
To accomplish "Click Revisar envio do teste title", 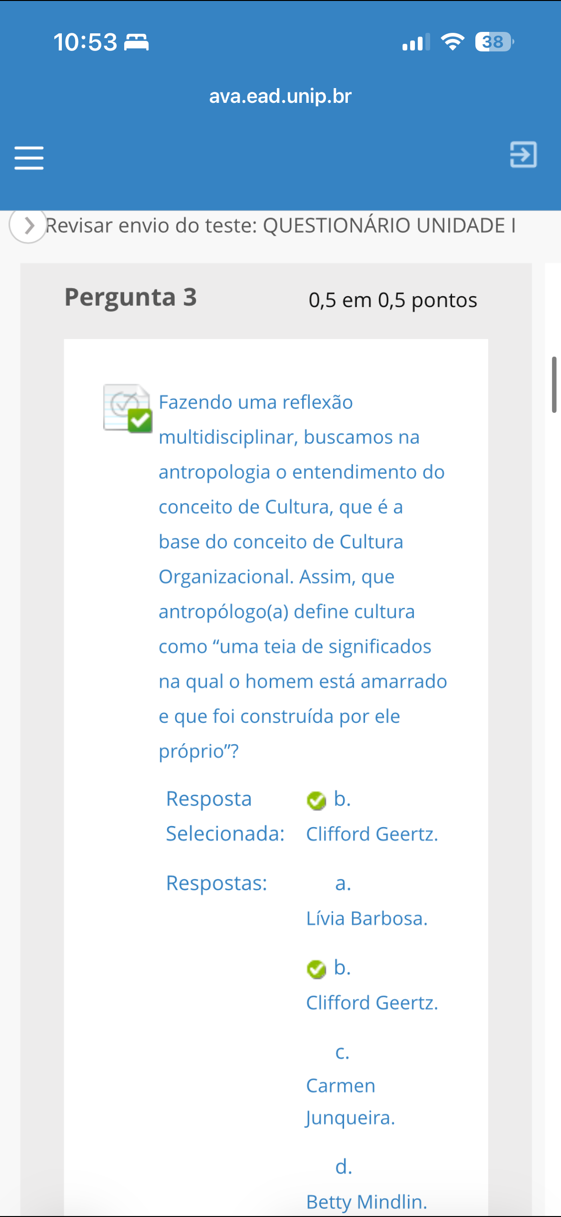I will click(x=280, y=226).
